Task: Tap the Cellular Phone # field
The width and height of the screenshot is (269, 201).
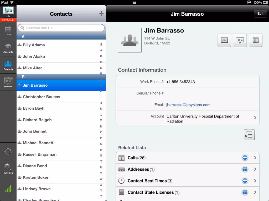Action: pyautogui.click(x=187, y=93)
